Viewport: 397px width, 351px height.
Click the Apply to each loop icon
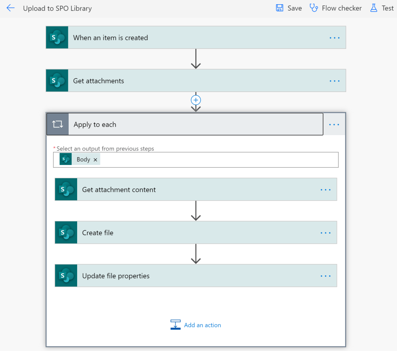click(57, 125)
